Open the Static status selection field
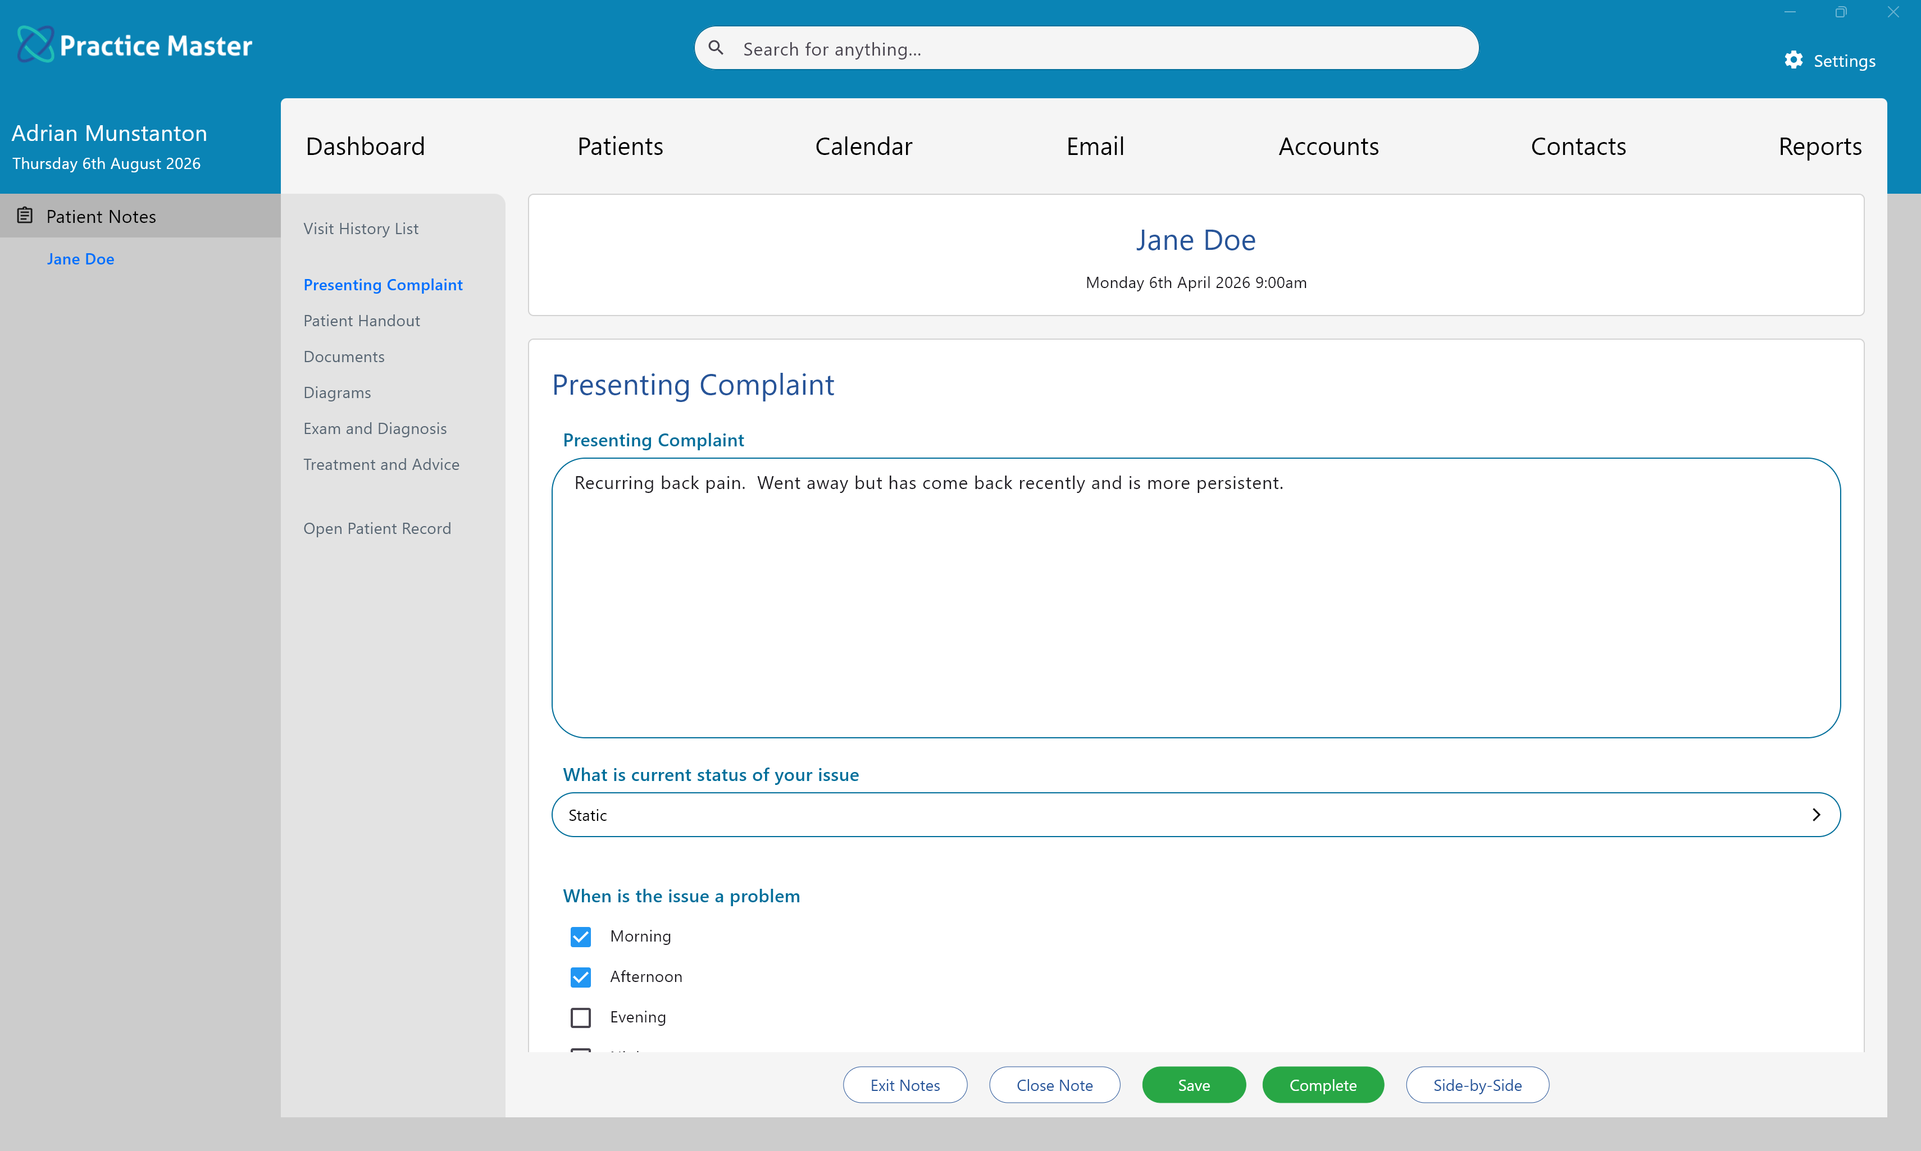The width and height of the screenshot is (1921, 1151). 1196,814
